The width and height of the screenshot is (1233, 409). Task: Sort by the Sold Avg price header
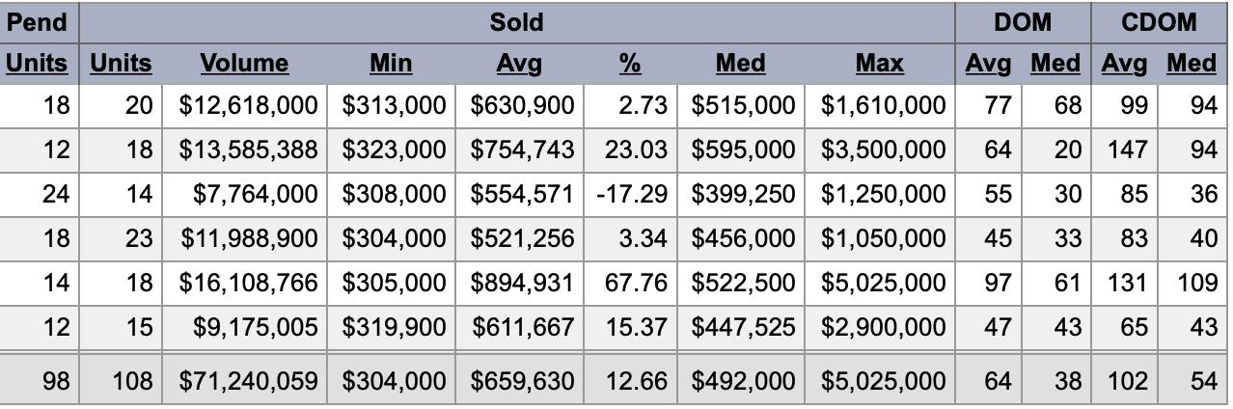pyautogui.click(x=518, y=64)
